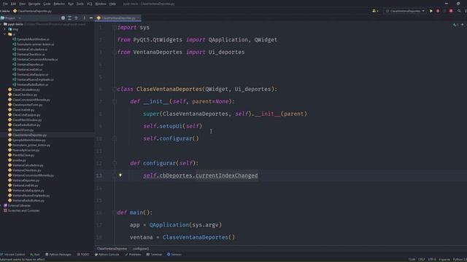The height and width of the screenshot is (262, 467).
Task: Click the Select Opened File target icon
Action: [x=63, y=18]
